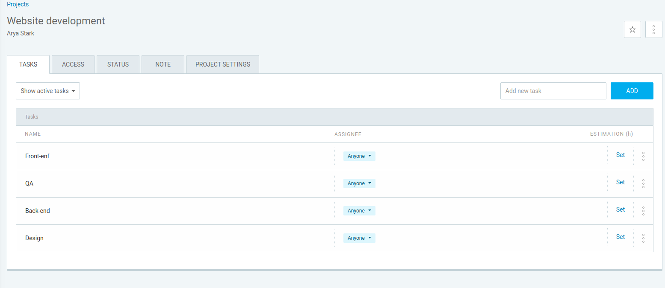Open the Anyone assignee dropdown for Front-enf
The image size is (665, 288).
[359, 156]
